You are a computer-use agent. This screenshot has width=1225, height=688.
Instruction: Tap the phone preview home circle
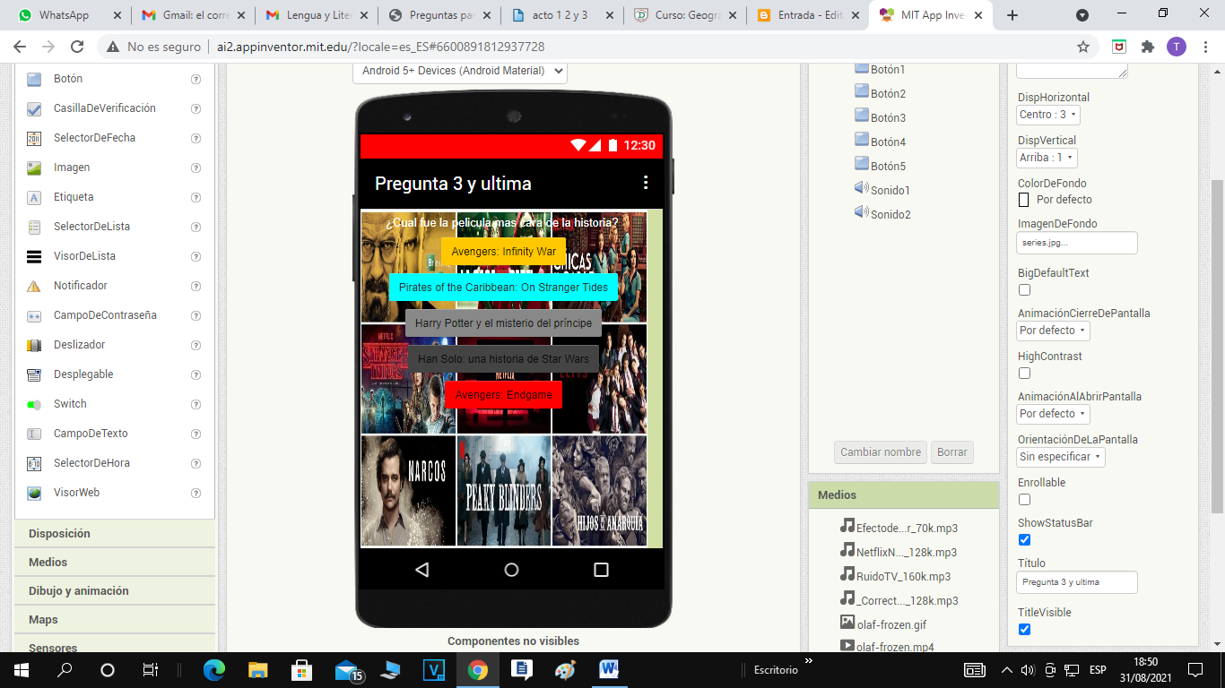click(x=511, y=570)
